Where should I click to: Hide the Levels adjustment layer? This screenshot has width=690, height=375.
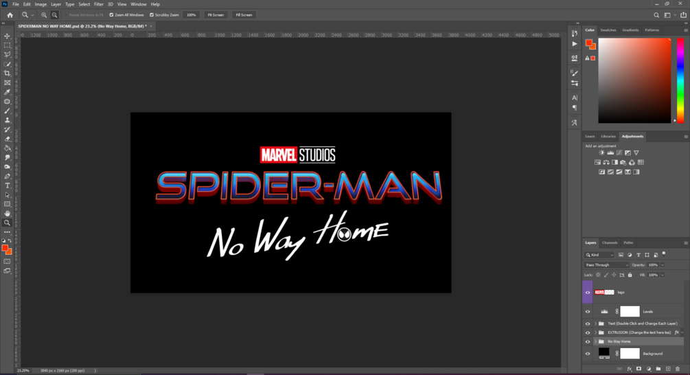click(x=588, y=312)
